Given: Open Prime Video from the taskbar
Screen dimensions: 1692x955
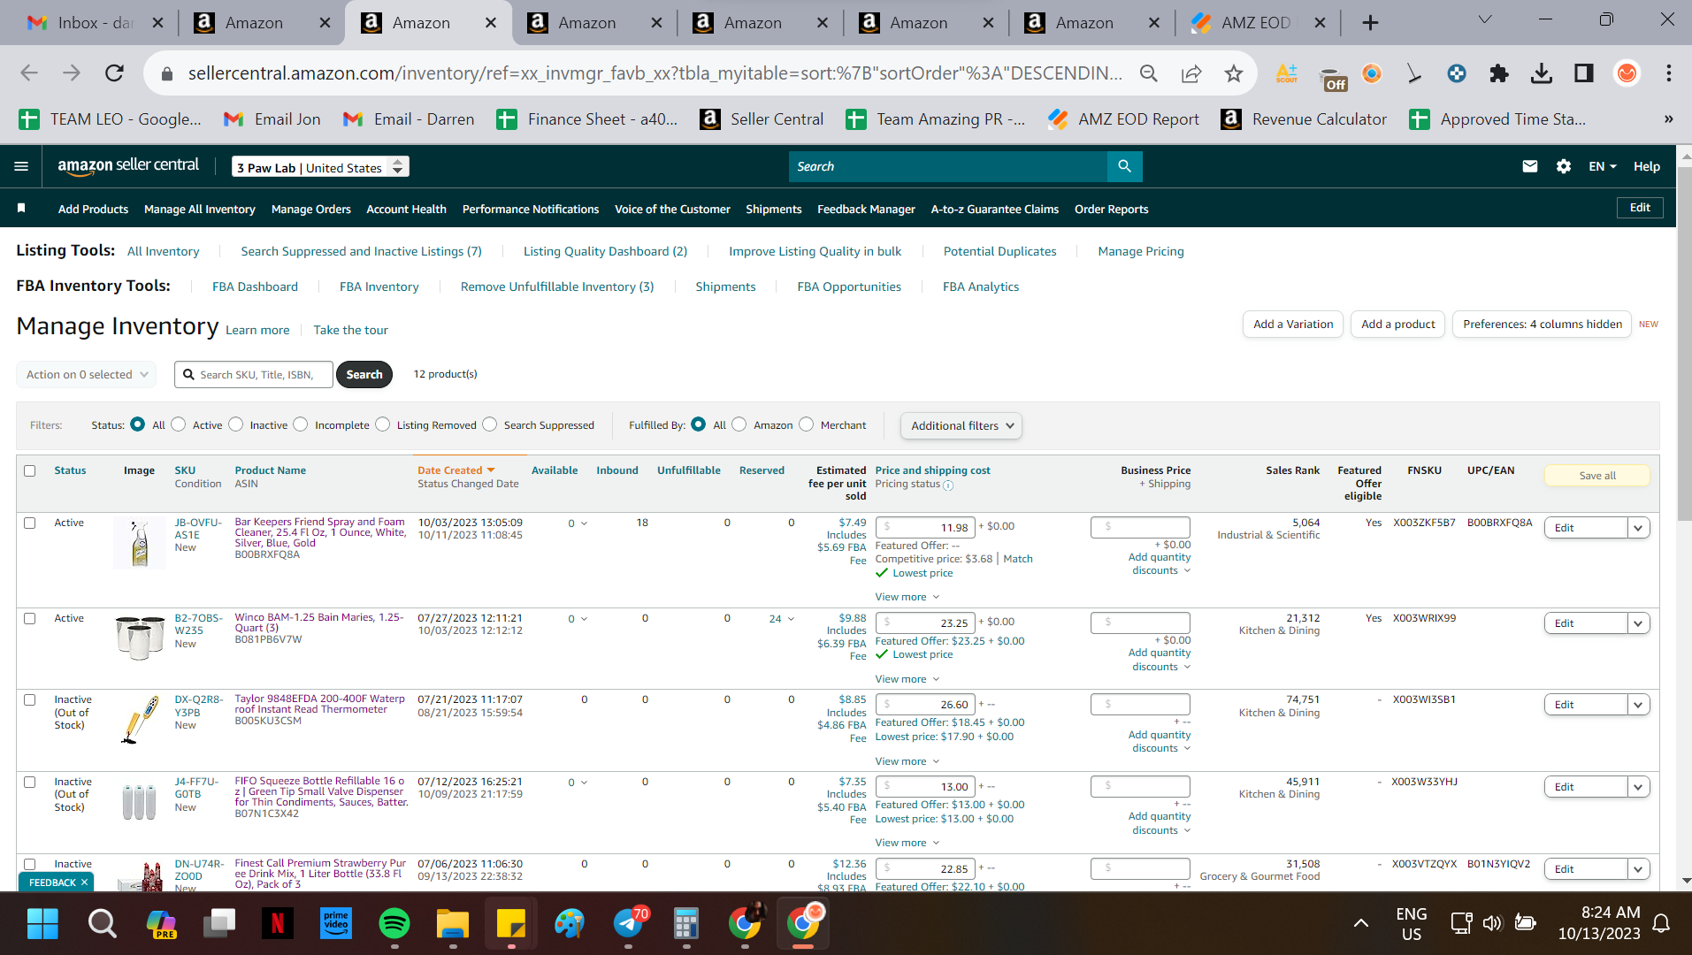Looking at the screenshot, I should pyautogui.click(x=336, y=924).
